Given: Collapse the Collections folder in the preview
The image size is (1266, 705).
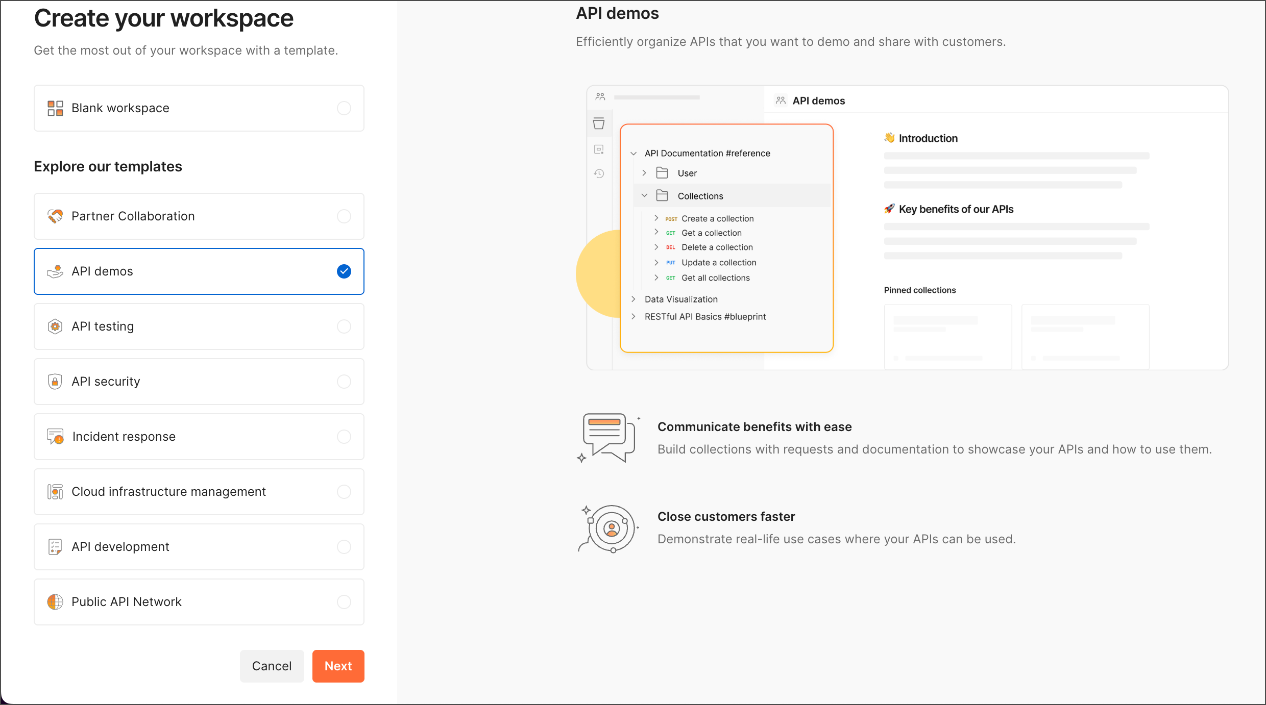Looking at the screenshot, I should pyautogui.click(x=644, y=195).
